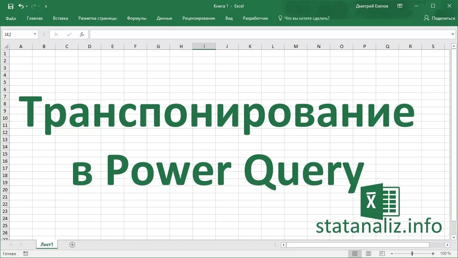
Task: Click the horizontal scrollbar thumb
Action: pyautogui.click(x=358, y=245)
